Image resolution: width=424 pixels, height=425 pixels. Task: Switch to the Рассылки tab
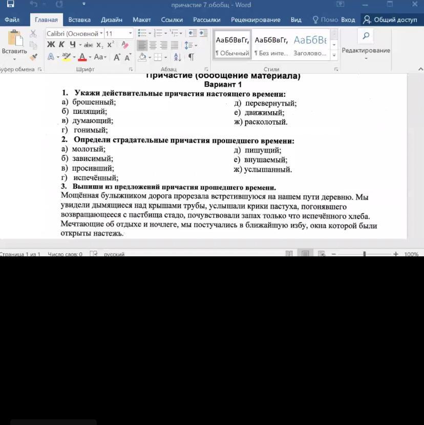[x=206, y=20]
